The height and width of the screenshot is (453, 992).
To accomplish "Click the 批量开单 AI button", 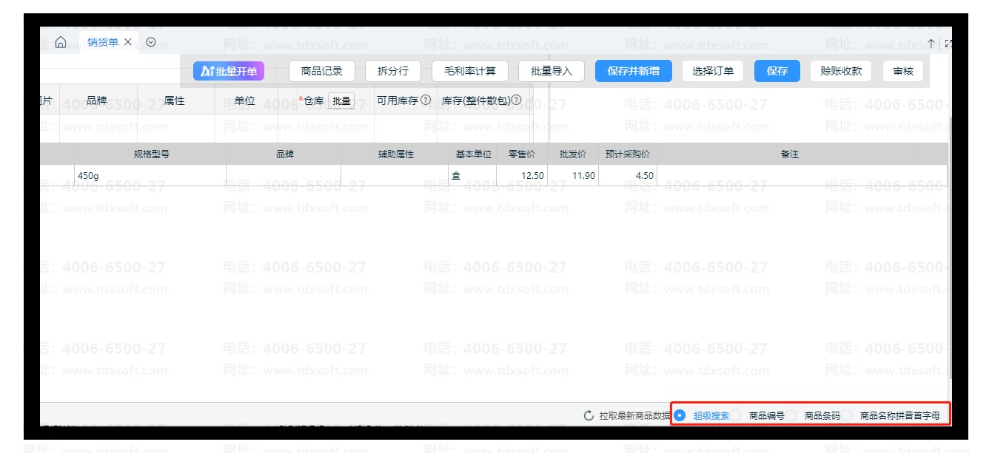I will tap(229, 71).
